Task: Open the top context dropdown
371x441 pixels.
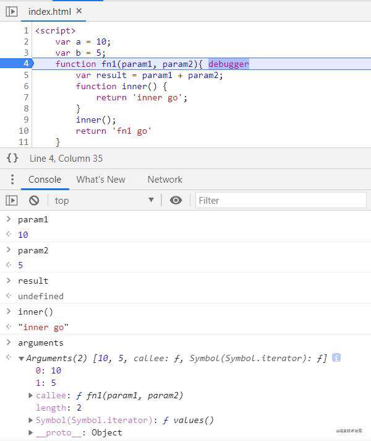Action: tap(104, 201)
